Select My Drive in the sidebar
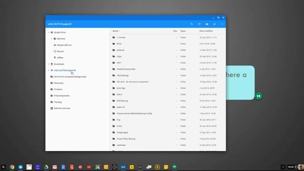The height and width of the screenshot is (171, 304). click(61, 39)
